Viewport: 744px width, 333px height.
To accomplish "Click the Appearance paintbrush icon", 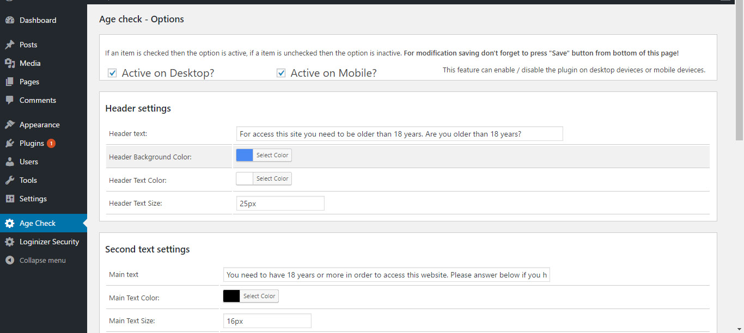I will 10,125.
